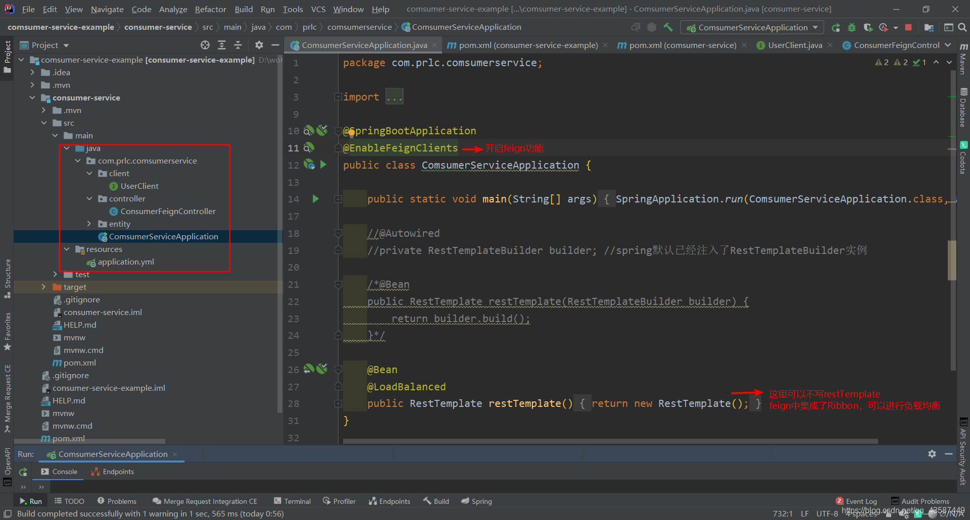This screenshot has width=970, height=520.
Task: Collapse the src folder
Action: (44, 123)
